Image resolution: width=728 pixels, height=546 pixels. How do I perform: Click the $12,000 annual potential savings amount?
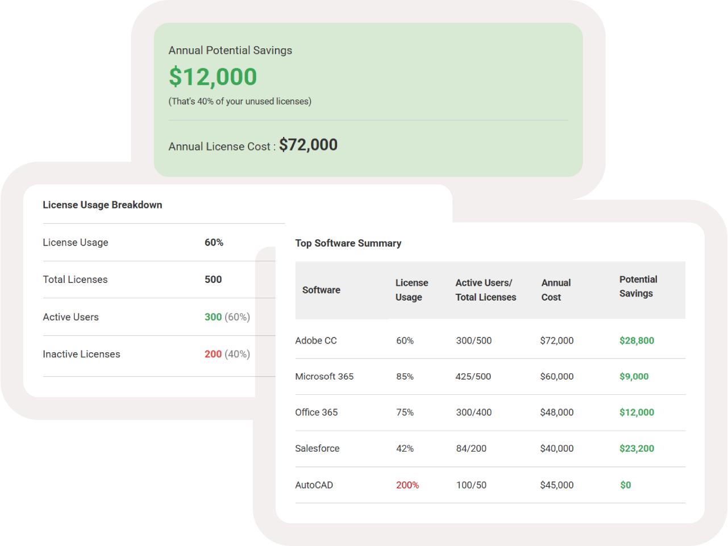213,77
